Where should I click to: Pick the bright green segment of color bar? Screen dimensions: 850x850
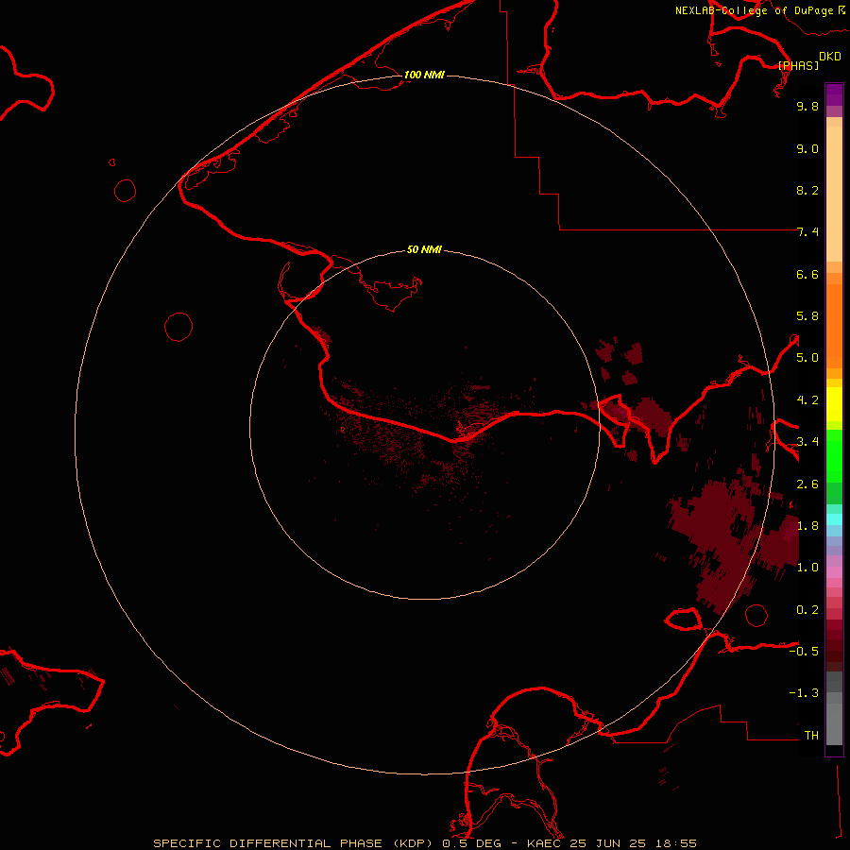coord(834,455)
